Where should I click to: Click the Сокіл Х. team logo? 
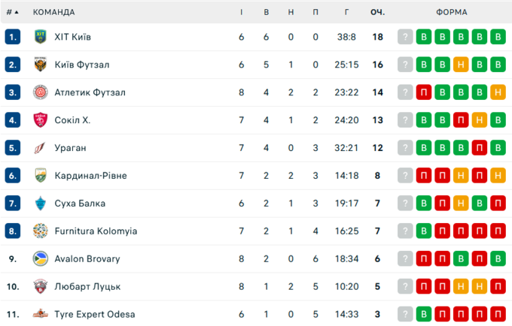pyautogui.click(x=41, y=120)
